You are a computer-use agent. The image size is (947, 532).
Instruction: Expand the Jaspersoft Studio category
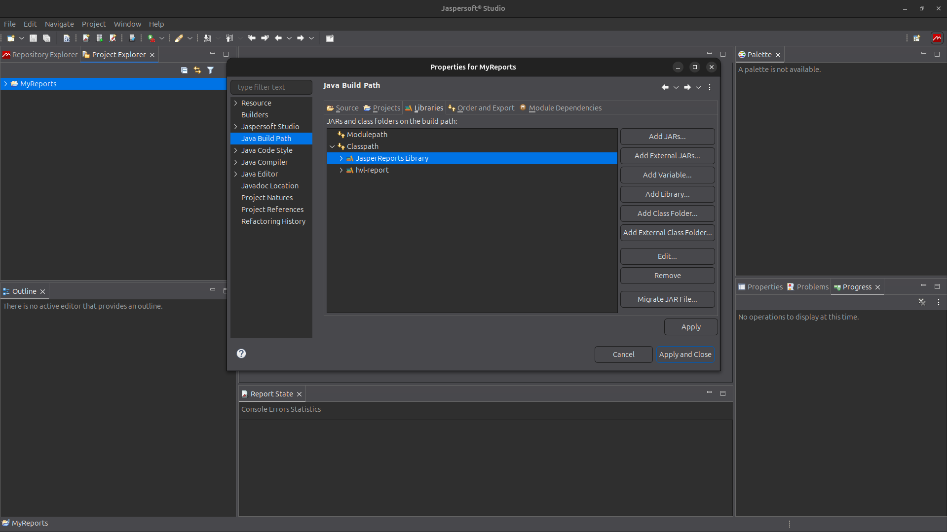coord(236,127)
